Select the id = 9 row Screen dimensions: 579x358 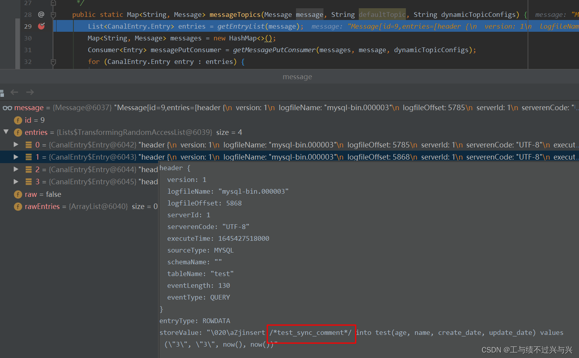(289, 120)
